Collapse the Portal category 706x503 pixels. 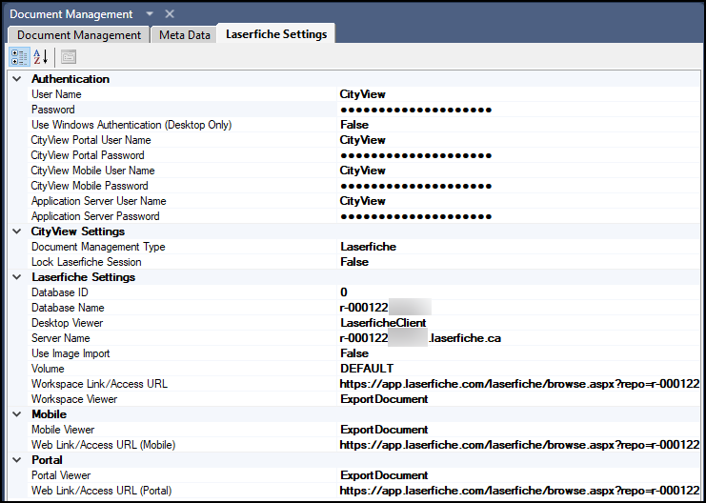[x=16, y=460]
